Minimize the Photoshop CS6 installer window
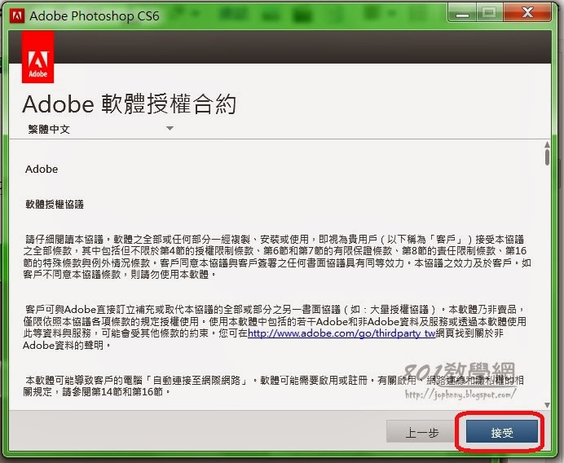564x463 pixels. tap(463, 13)
